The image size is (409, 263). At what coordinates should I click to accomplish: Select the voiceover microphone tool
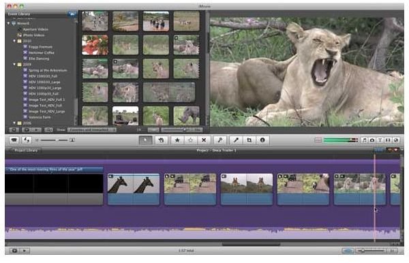pos(236,140)
